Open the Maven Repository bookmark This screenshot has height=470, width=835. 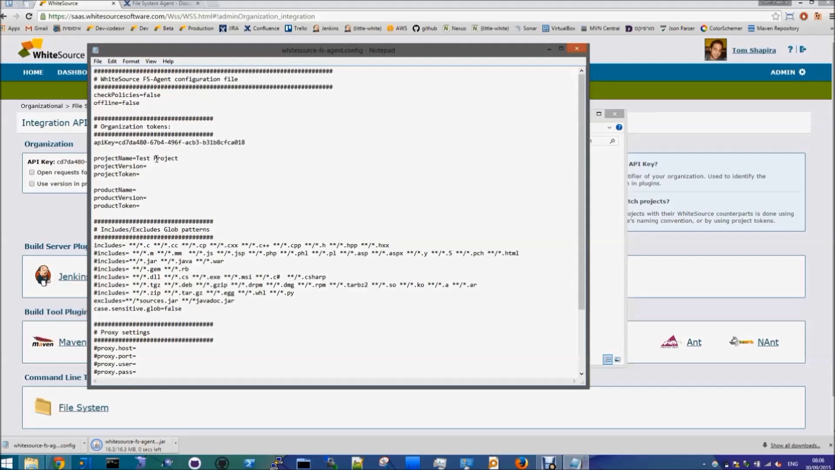click(x=773, y=28)
